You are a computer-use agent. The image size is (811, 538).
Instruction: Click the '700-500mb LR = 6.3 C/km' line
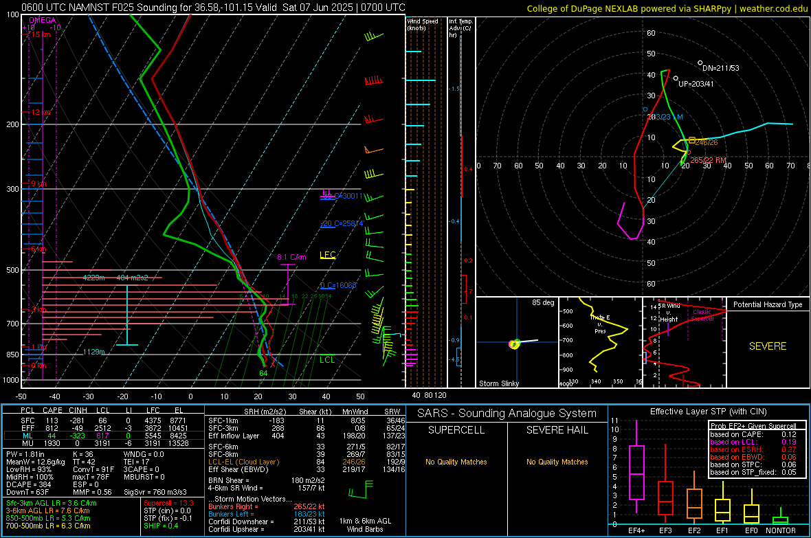point(48,526)
